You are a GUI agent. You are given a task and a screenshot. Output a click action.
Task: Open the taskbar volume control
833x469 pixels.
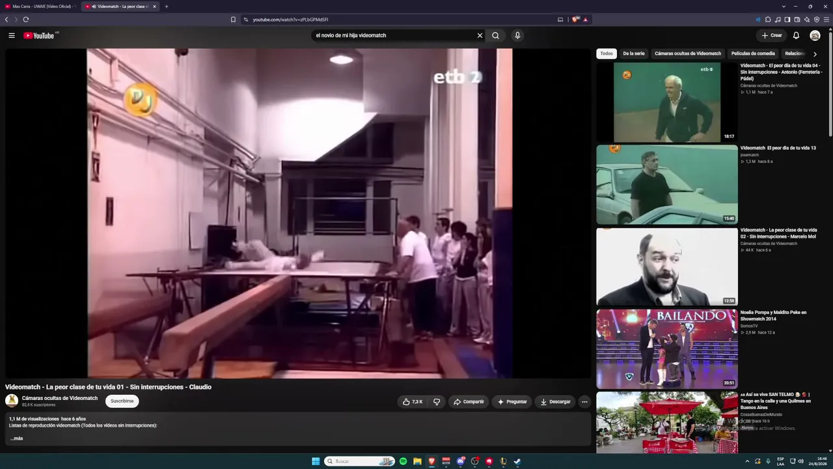801,461
